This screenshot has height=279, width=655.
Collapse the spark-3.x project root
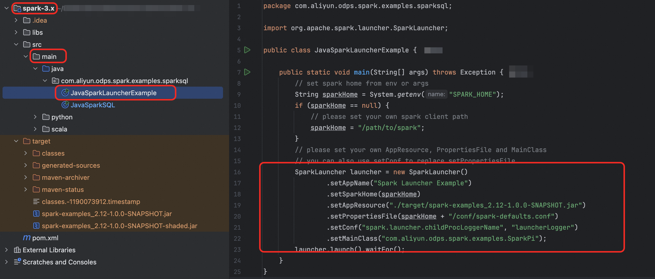[x=6, y=8]
